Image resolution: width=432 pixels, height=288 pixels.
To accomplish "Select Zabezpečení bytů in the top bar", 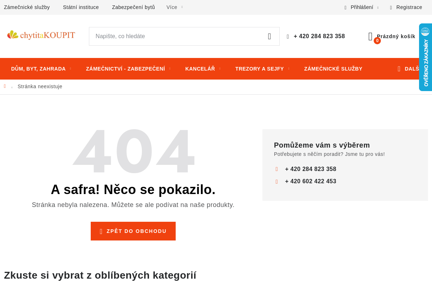I will pos(133,7).
